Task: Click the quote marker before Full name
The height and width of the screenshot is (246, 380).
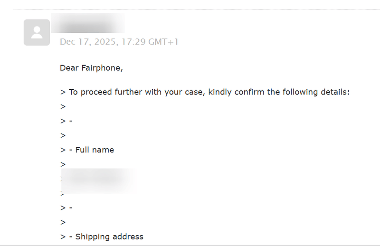Action: [63, 150]
